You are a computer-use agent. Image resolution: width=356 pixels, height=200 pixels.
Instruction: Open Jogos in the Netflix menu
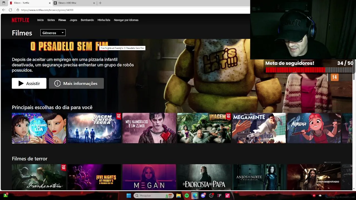coord(73,20)
